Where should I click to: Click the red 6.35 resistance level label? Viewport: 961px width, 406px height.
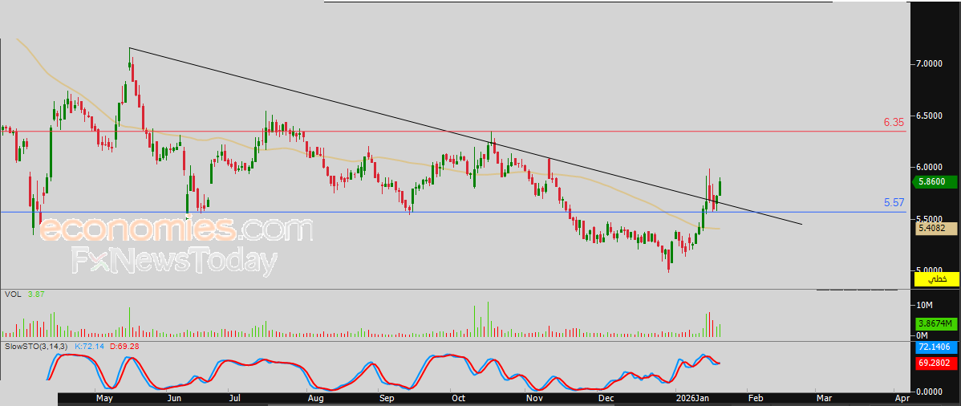pos(894,123)
